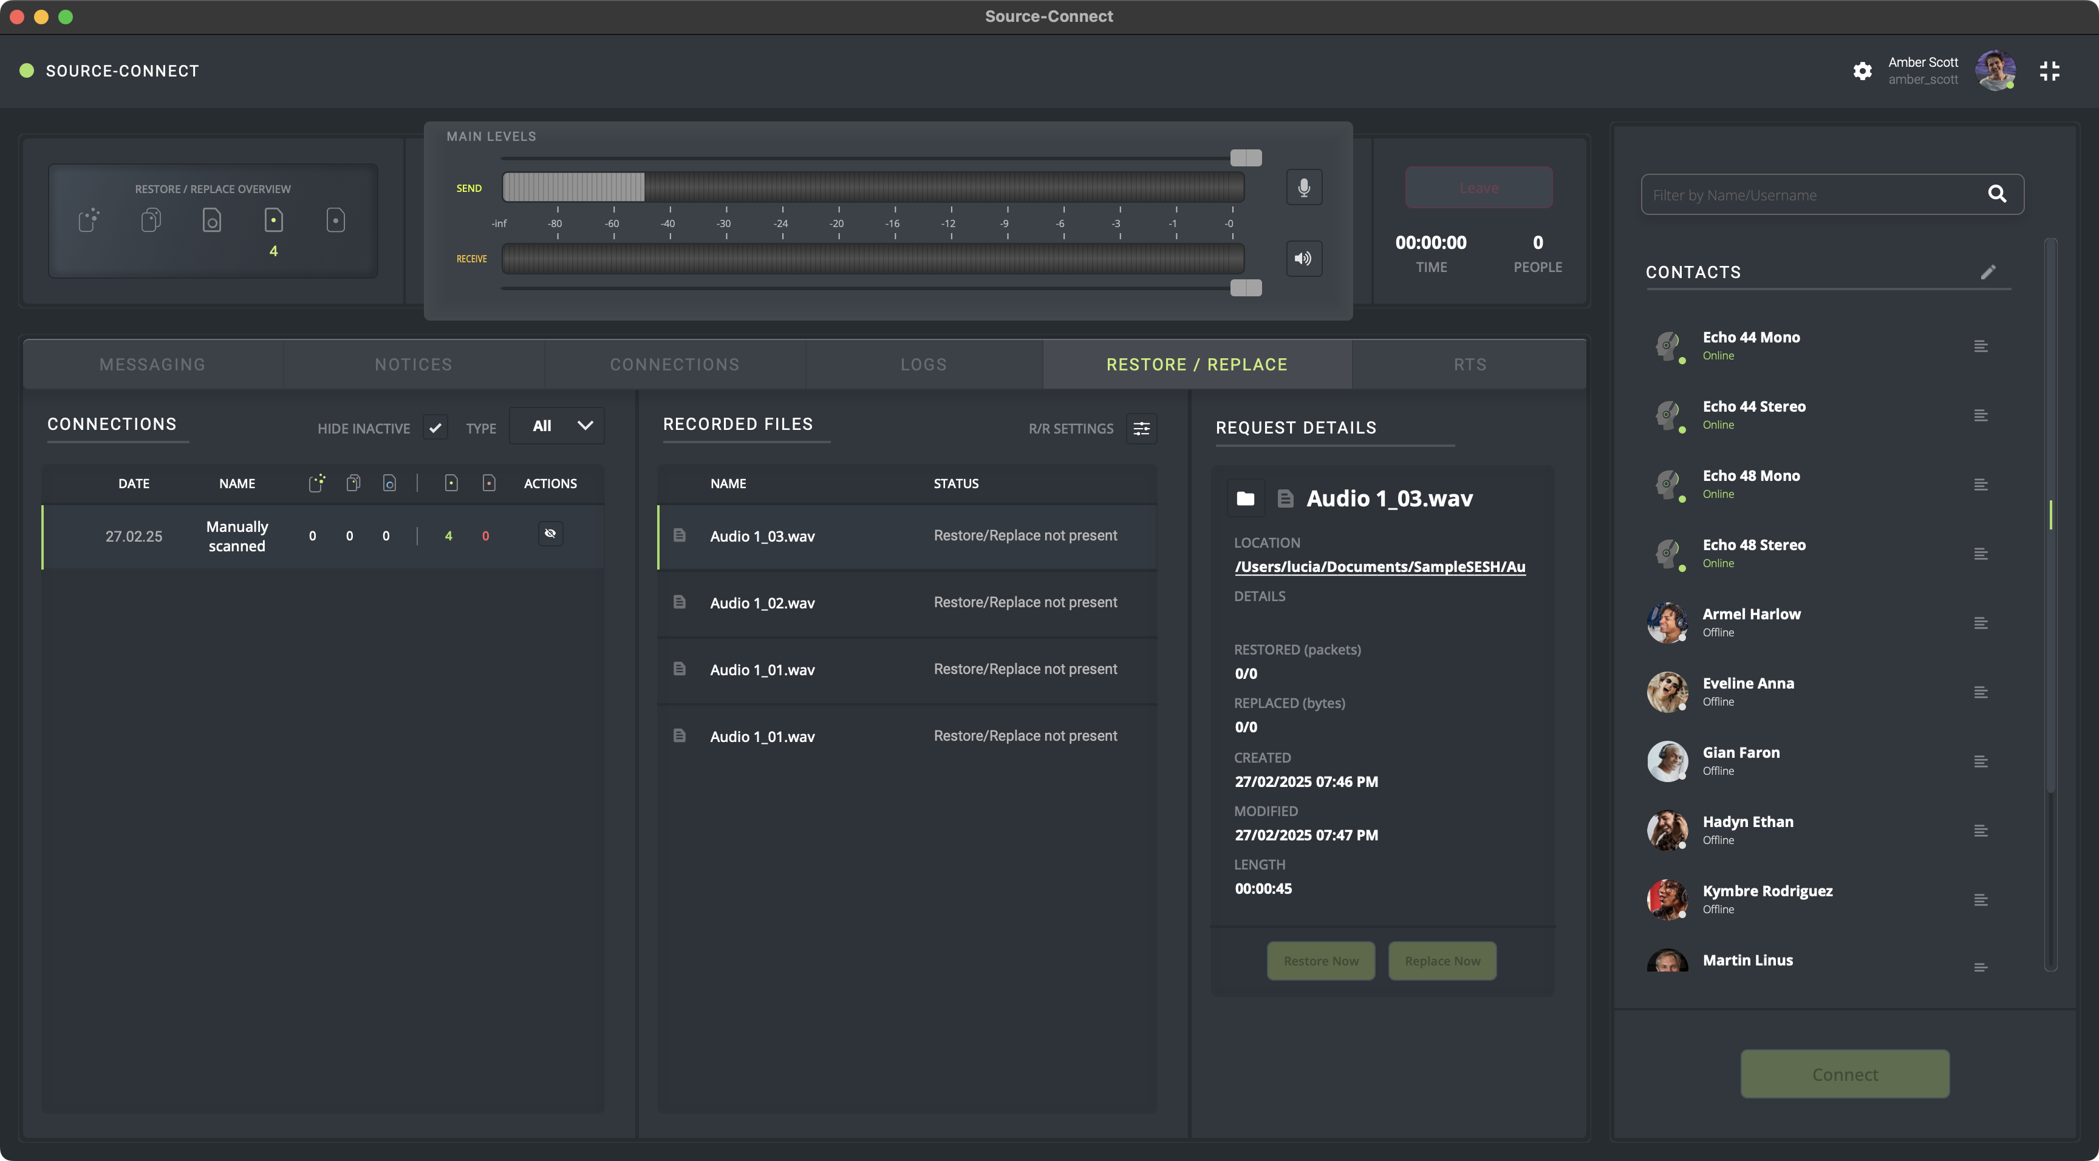Open the Type All dropdown

pos(558,425)
